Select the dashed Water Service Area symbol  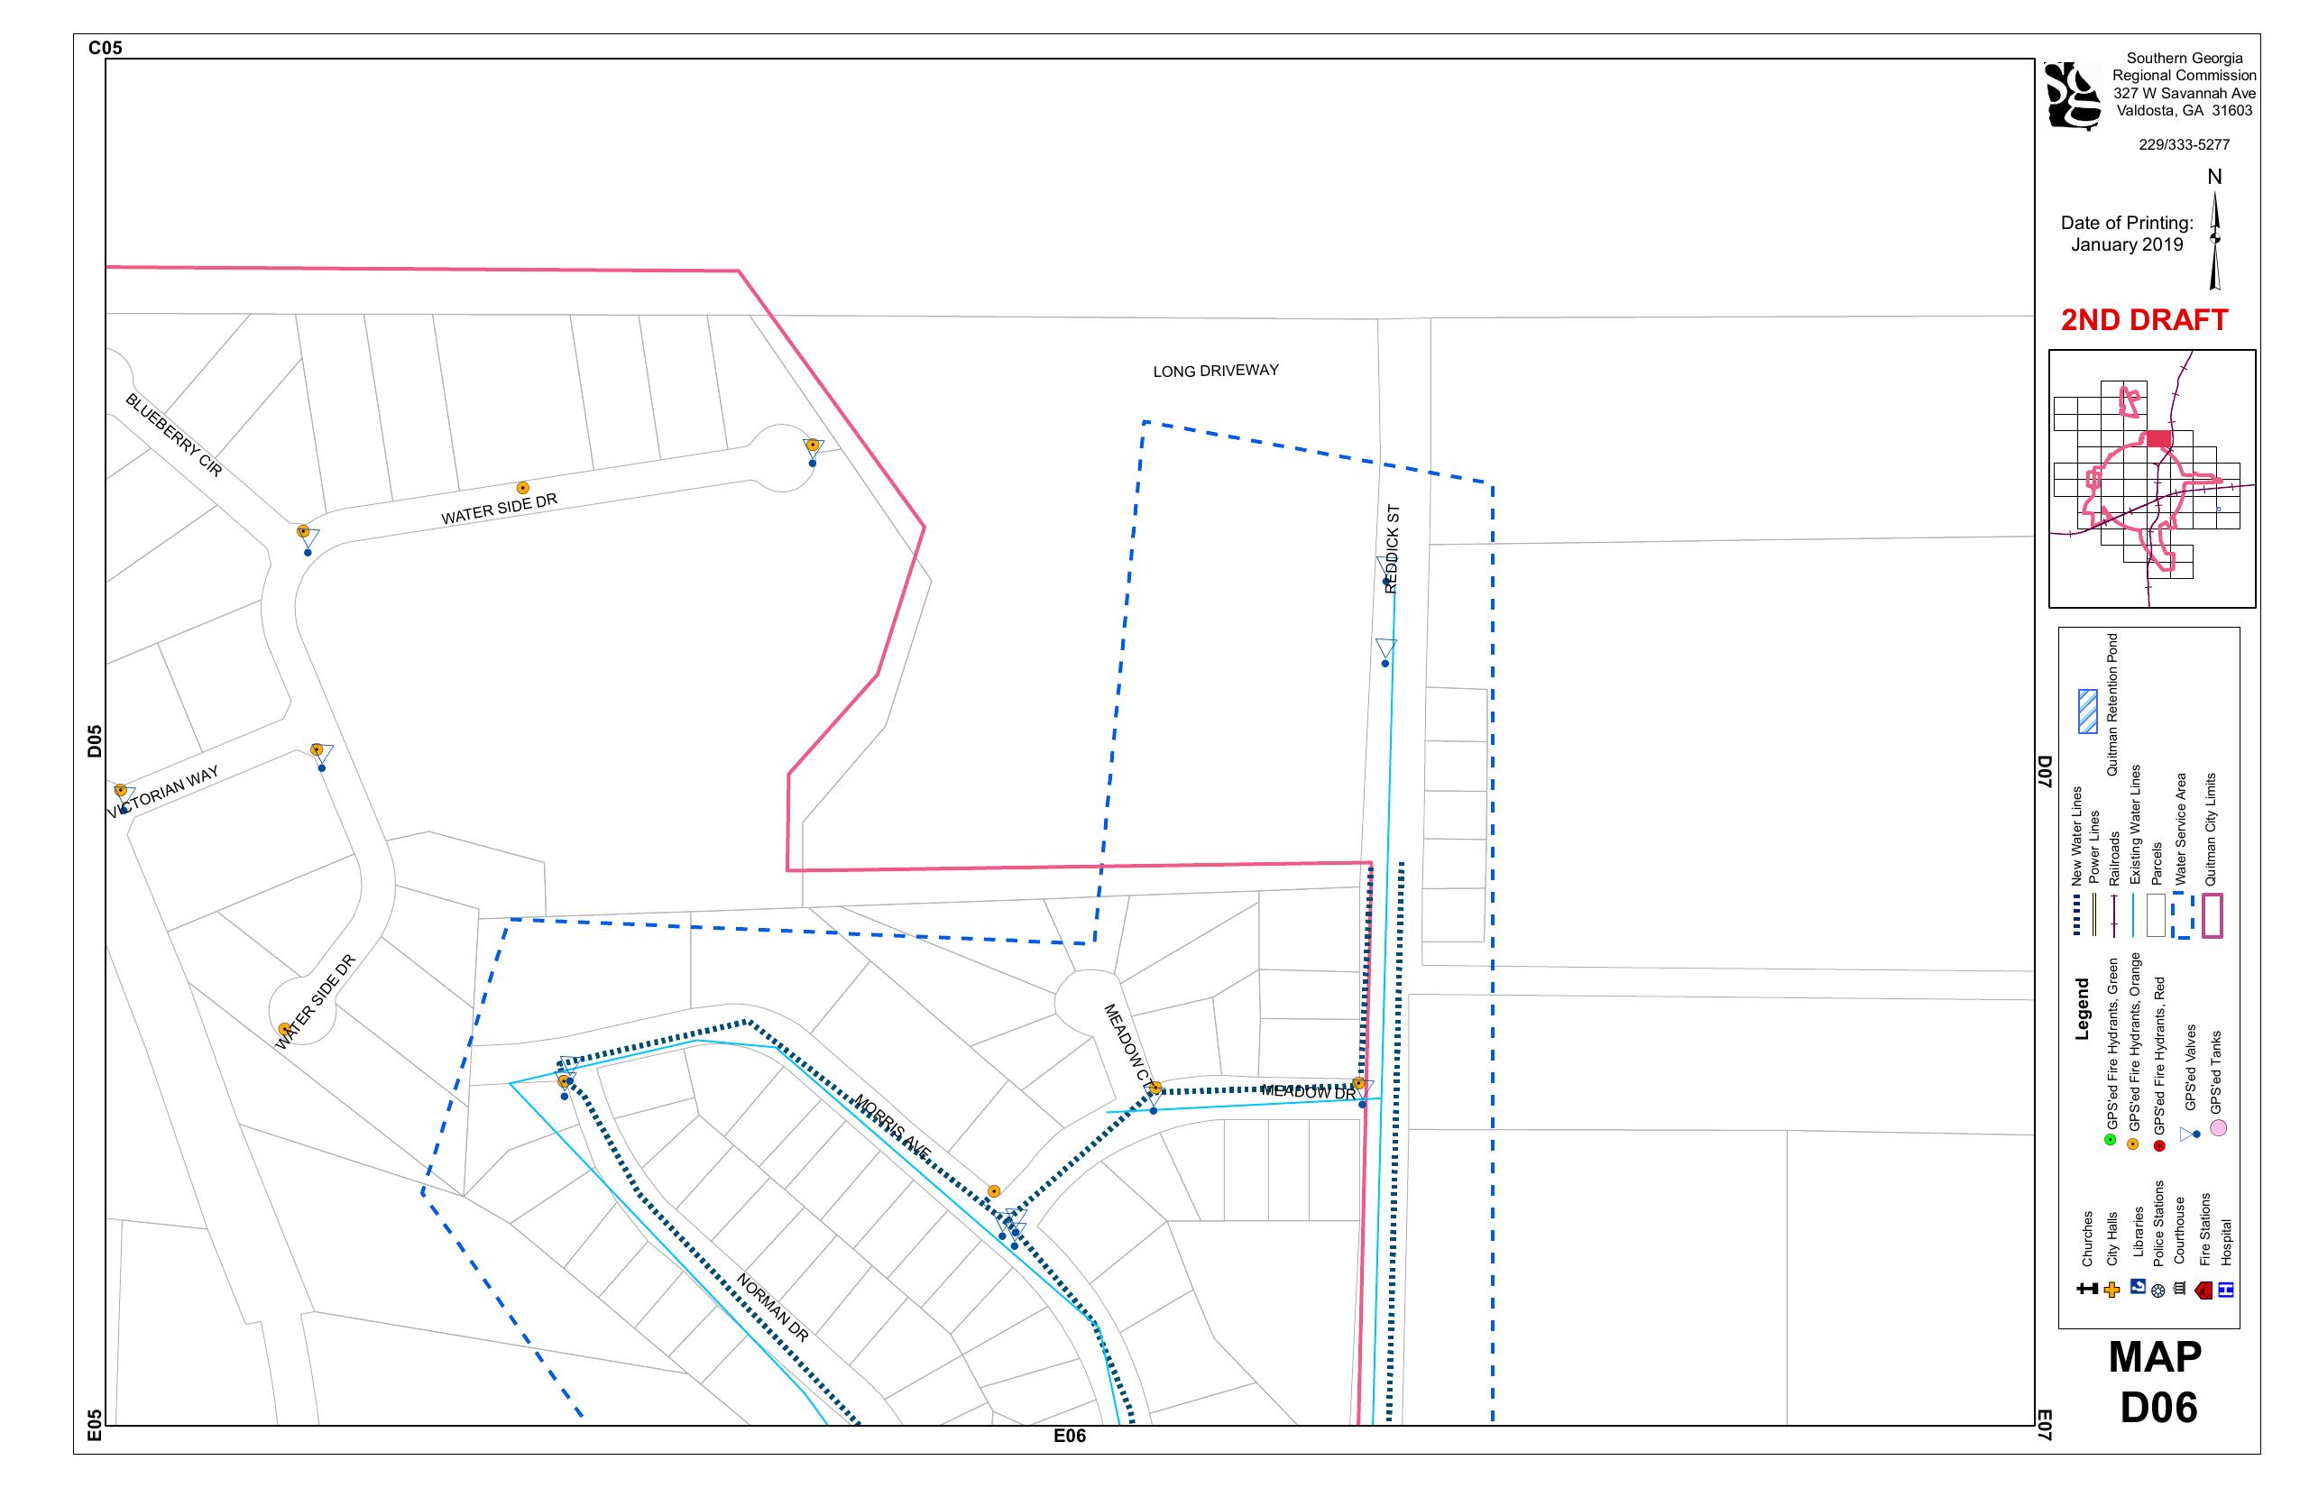2183,915
